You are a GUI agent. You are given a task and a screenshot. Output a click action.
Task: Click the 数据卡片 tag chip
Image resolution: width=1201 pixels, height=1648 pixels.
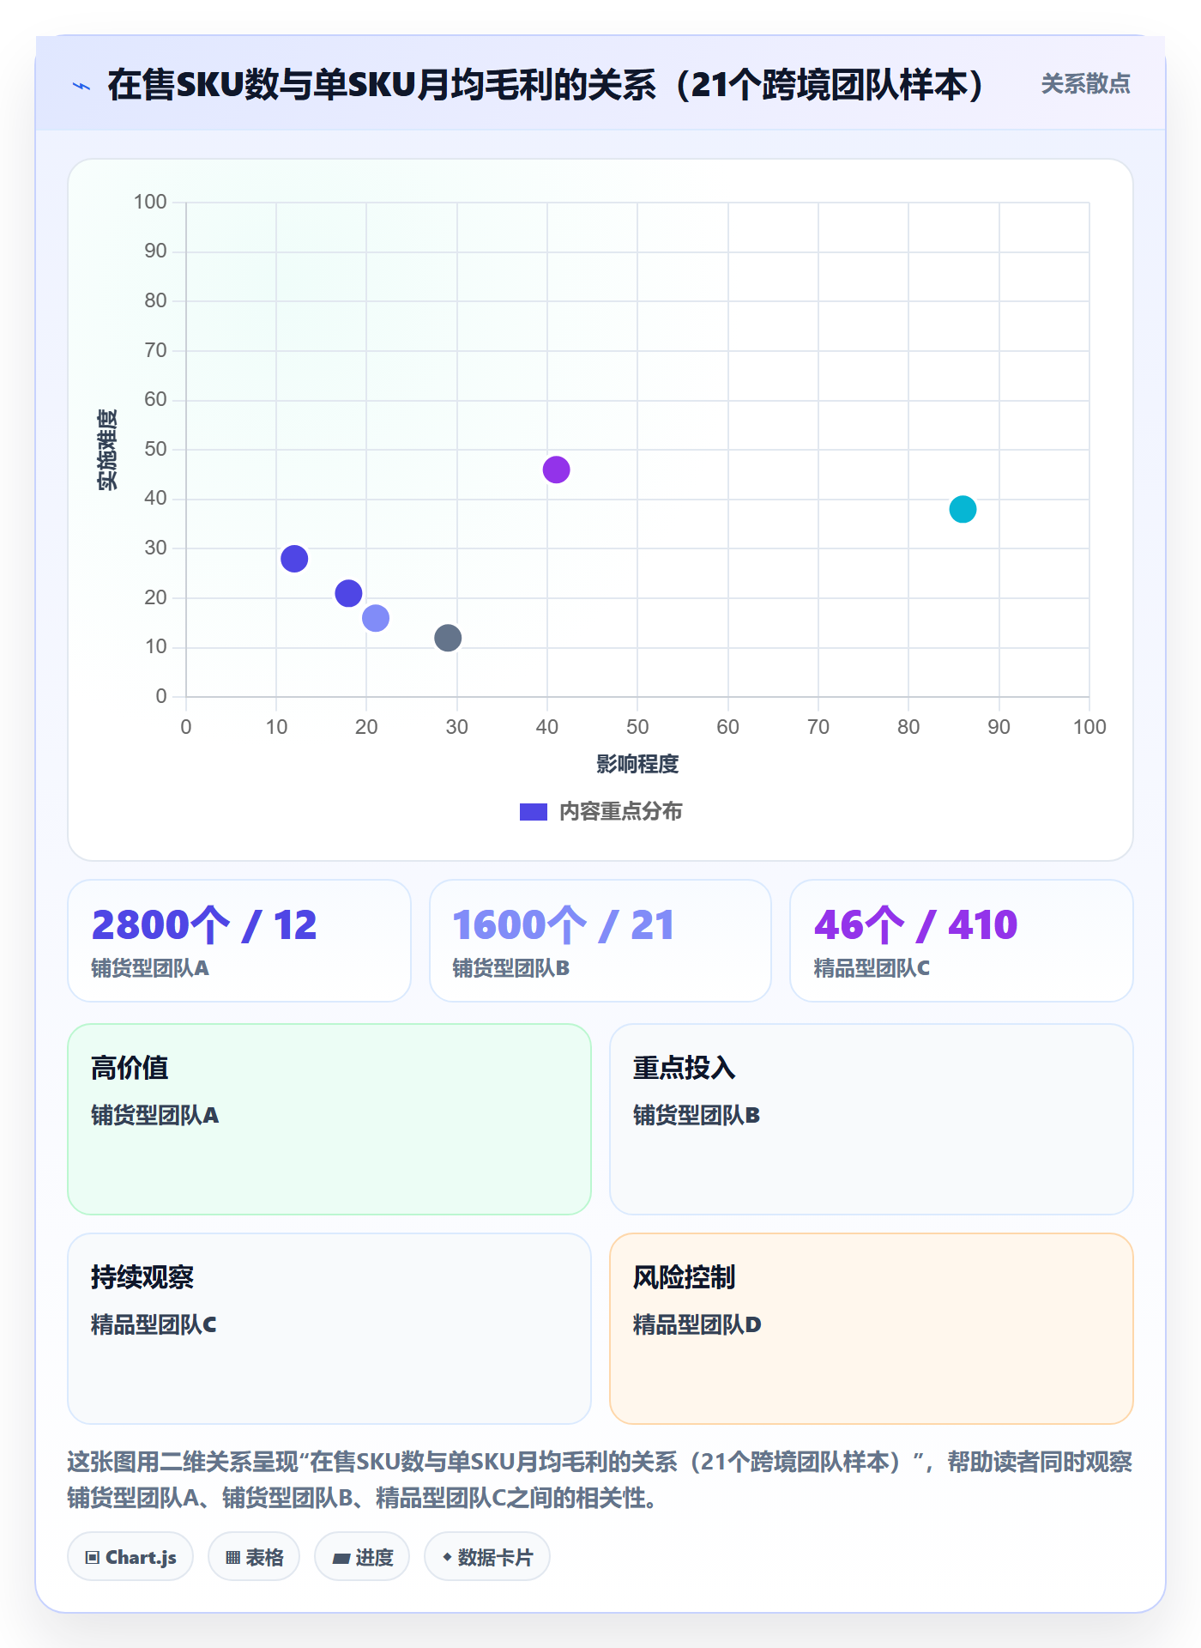coord(487,1556)
